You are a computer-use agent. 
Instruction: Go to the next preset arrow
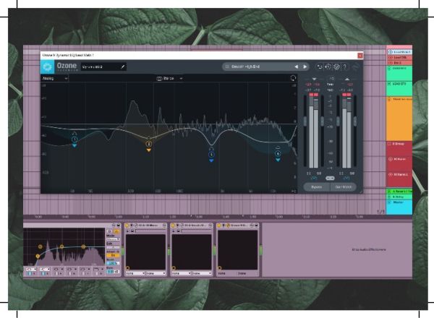point(305,66)
